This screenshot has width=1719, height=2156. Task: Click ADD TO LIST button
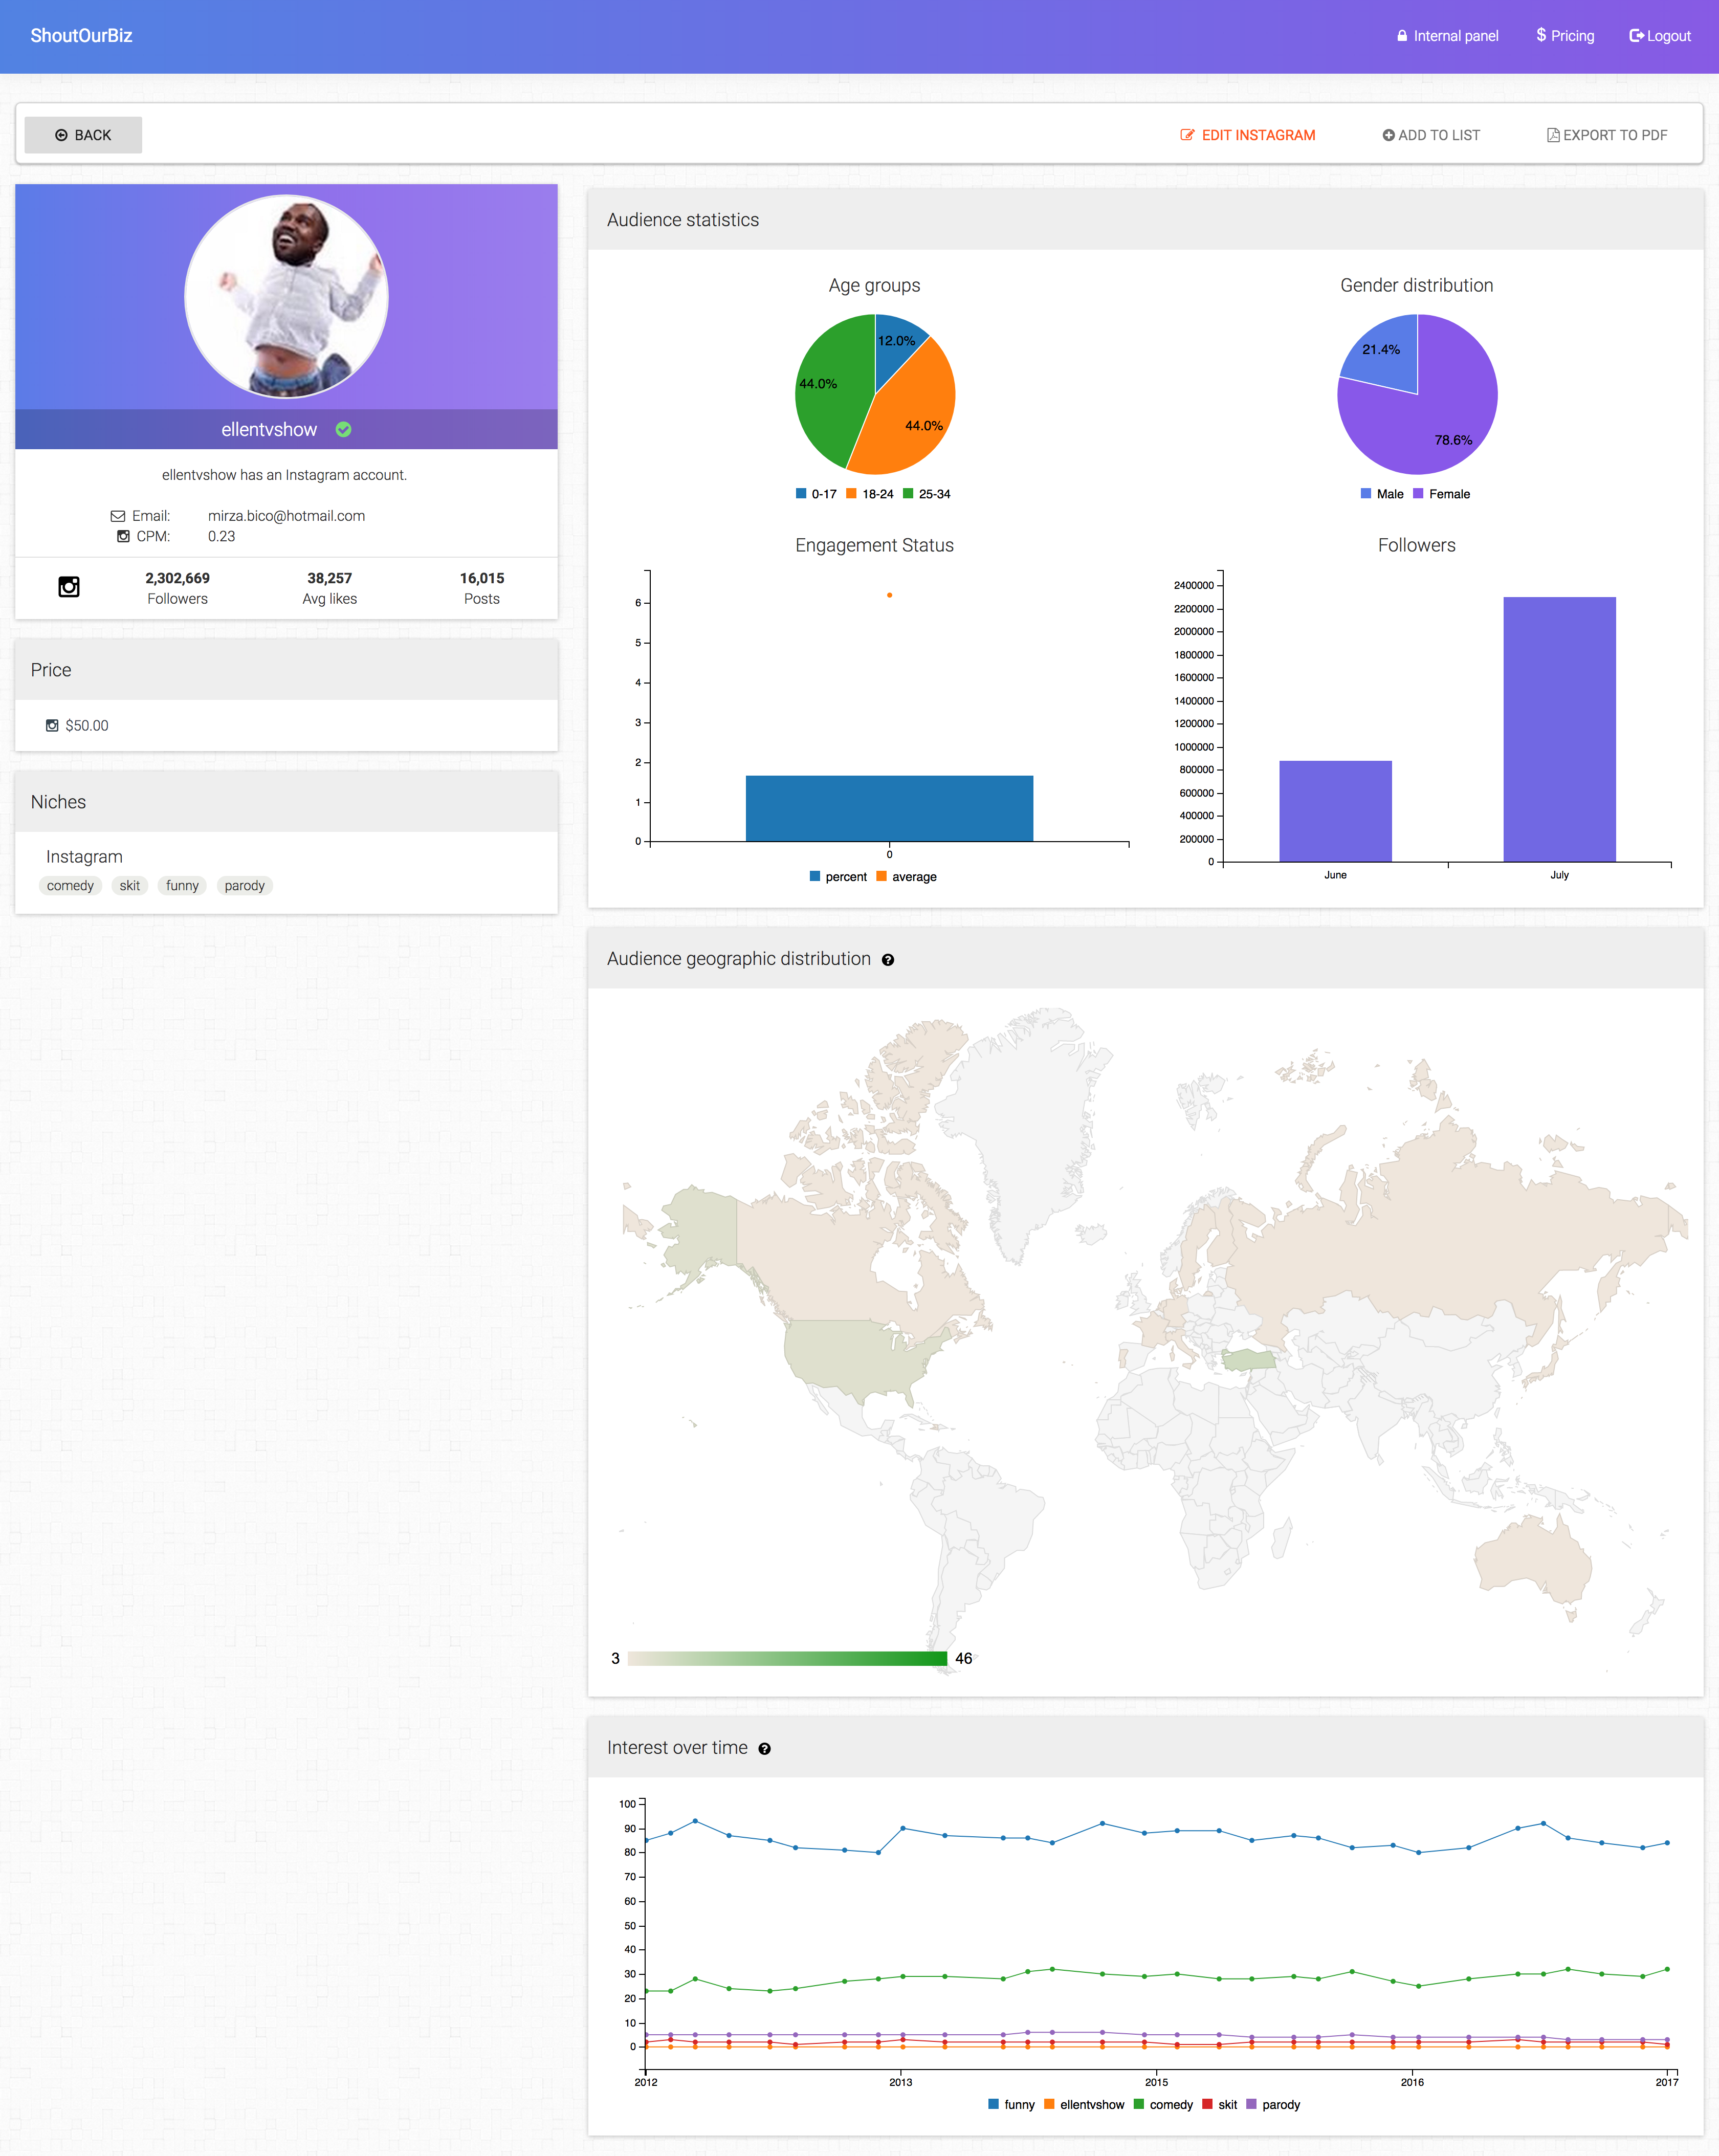point(1431,135)
